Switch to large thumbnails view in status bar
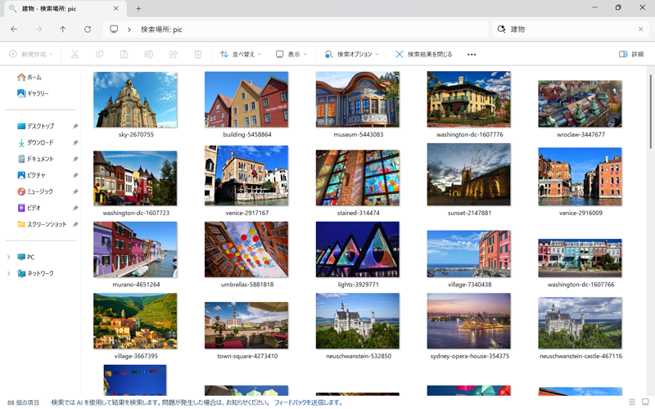This screenshot has height=409, width=655. pos(645,402)
